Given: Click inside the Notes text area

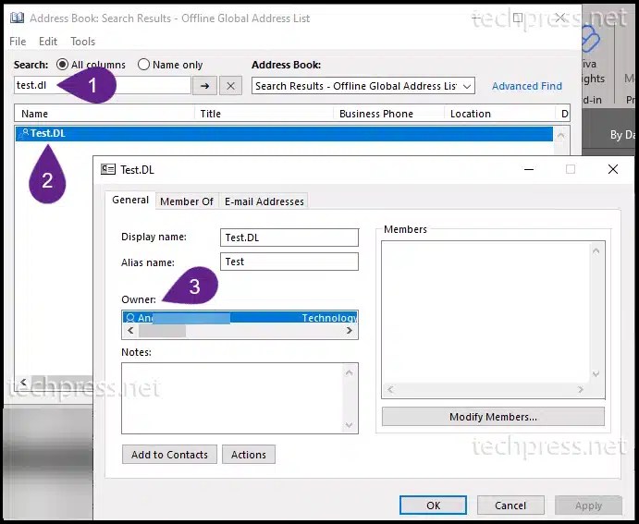Looking at the screenshot, I should (x=233, y=398).
